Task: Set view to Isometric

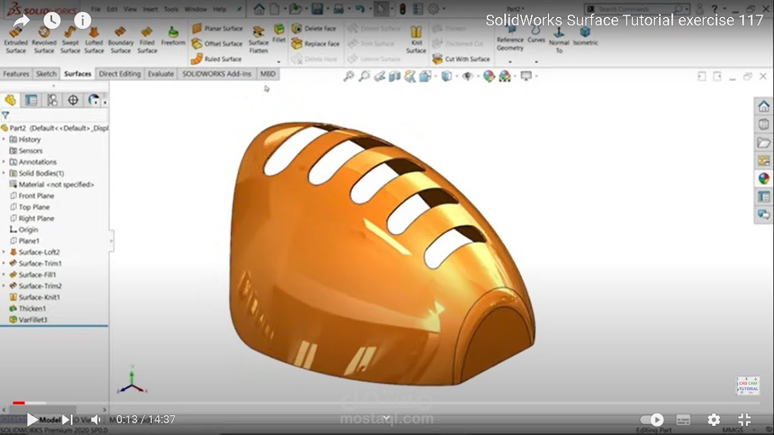Action: [x=585, y=36]
